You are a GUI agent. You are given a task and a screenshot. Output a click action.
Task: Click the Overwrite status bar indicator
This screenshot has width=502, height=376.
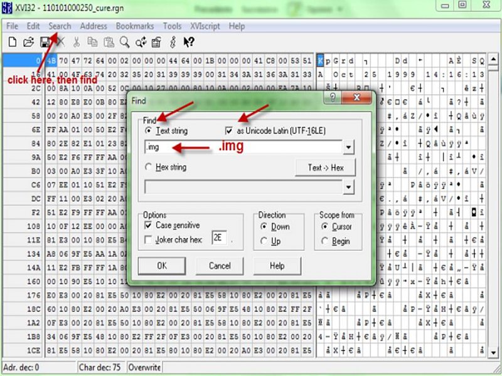point(144,367)
